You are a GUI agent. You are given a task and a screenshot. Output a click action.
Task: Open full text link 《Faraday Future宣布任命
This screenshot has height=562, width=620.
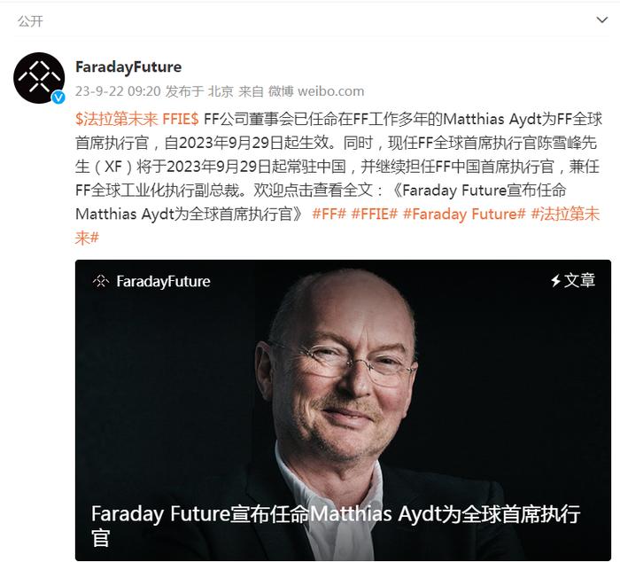(478, 191)
